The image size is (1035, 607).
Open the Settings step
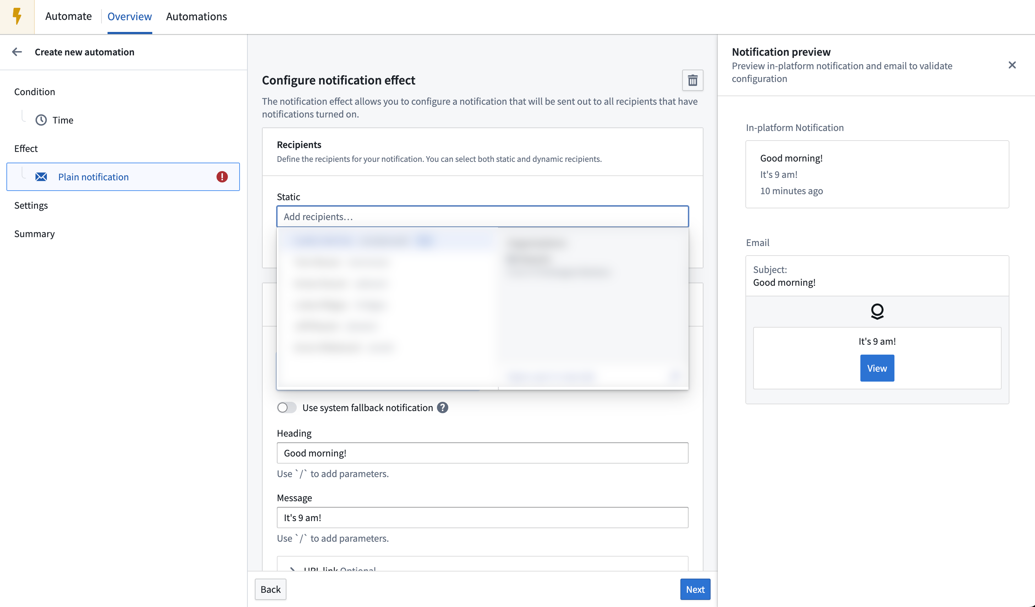(x=31, y=205)
